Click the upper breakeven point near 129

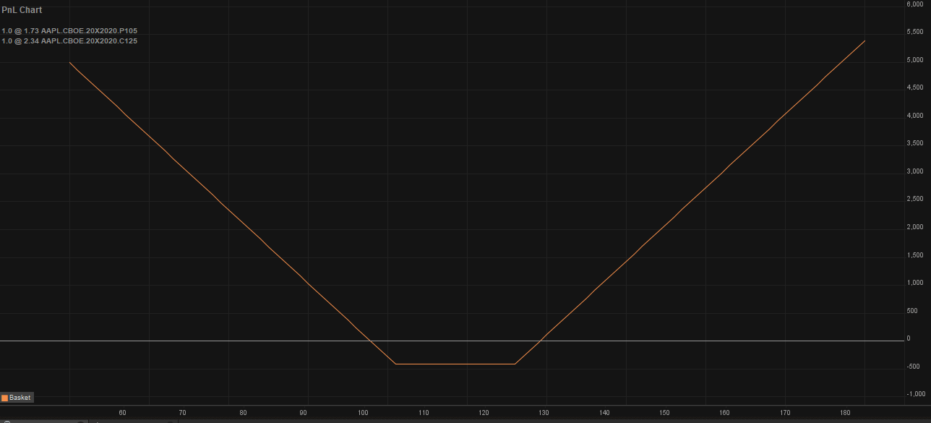point(539,341)
